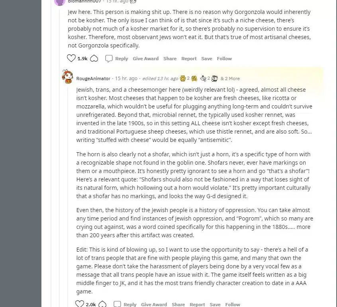Share the first comment
The width and height of the screenshot is (337, 307).
click(170, 59)
